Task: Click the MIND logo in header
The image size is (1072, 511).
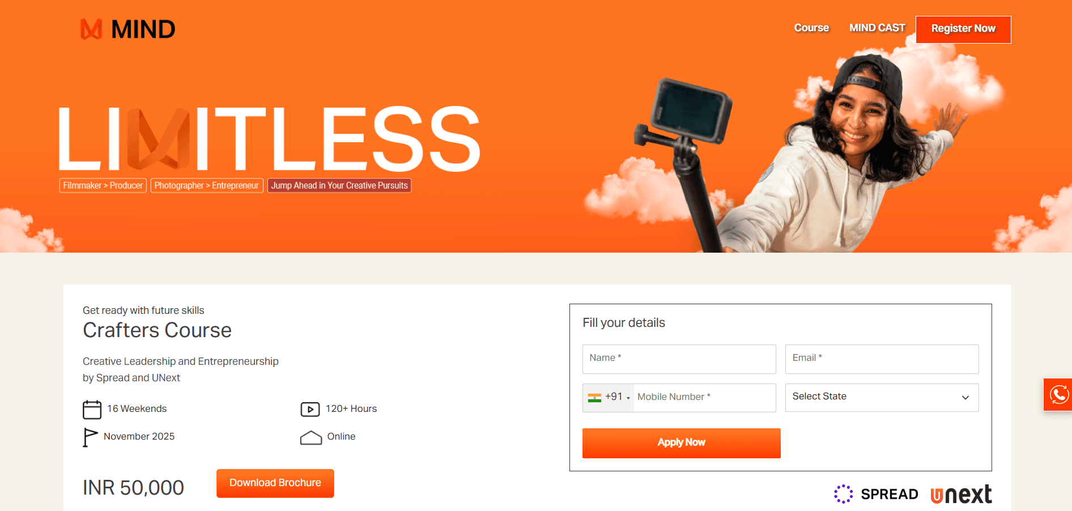Action: coord(128,29)
